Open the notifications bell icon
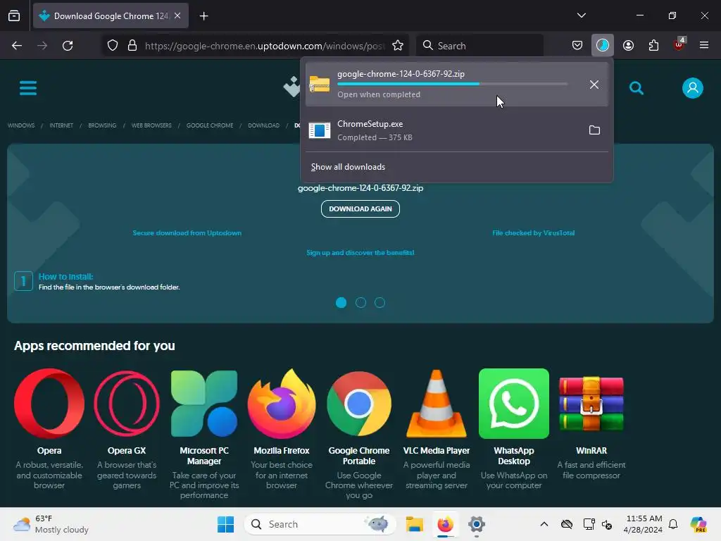The width and height of the screenshot is (721, 541). point(673,524)
